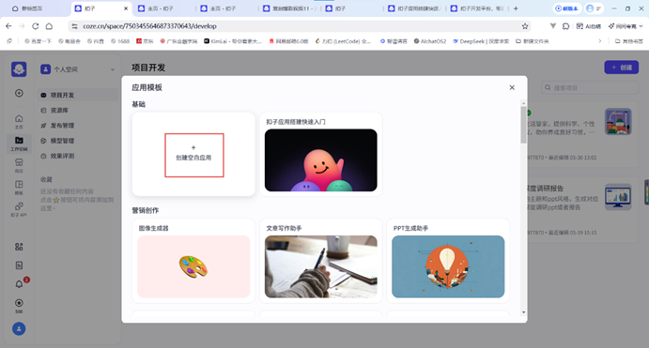This screenshot has width=649, height=348.
Task: Click the plus create icon in left sidebar
Action: coord(19,93)
